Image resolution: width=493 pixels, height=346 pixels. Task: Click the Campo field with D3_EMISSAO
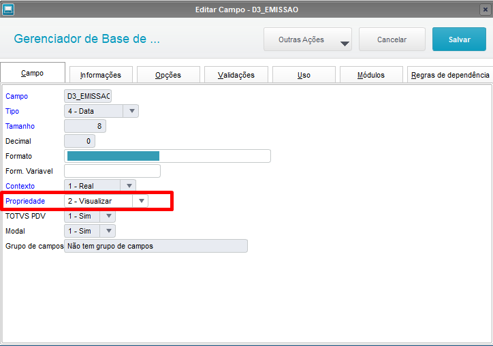[x=88, y=96]
